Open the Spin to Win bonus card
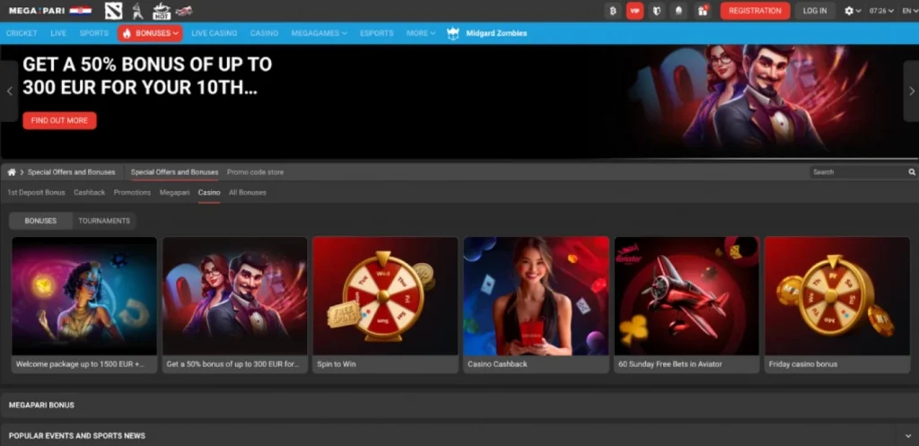 click(385, 305)
